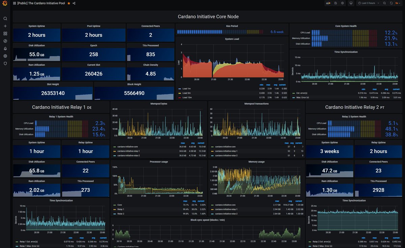
Task: Open the System Load panel title menu
Action: click(232, 39)
